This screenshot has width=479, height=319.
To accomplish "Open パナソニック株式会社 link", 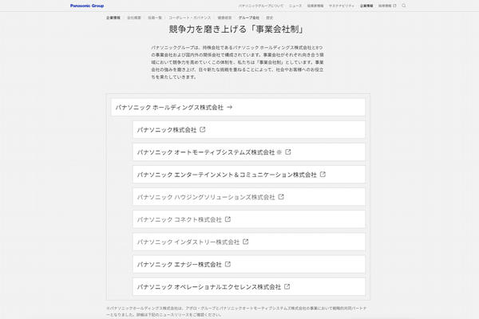I will (x=249, y=130).
